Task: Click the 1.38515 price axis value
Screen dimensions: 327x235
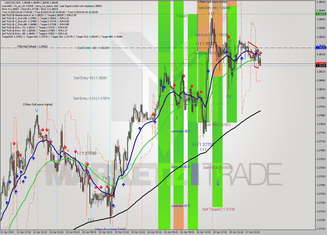Action: (x=321, y=2)
